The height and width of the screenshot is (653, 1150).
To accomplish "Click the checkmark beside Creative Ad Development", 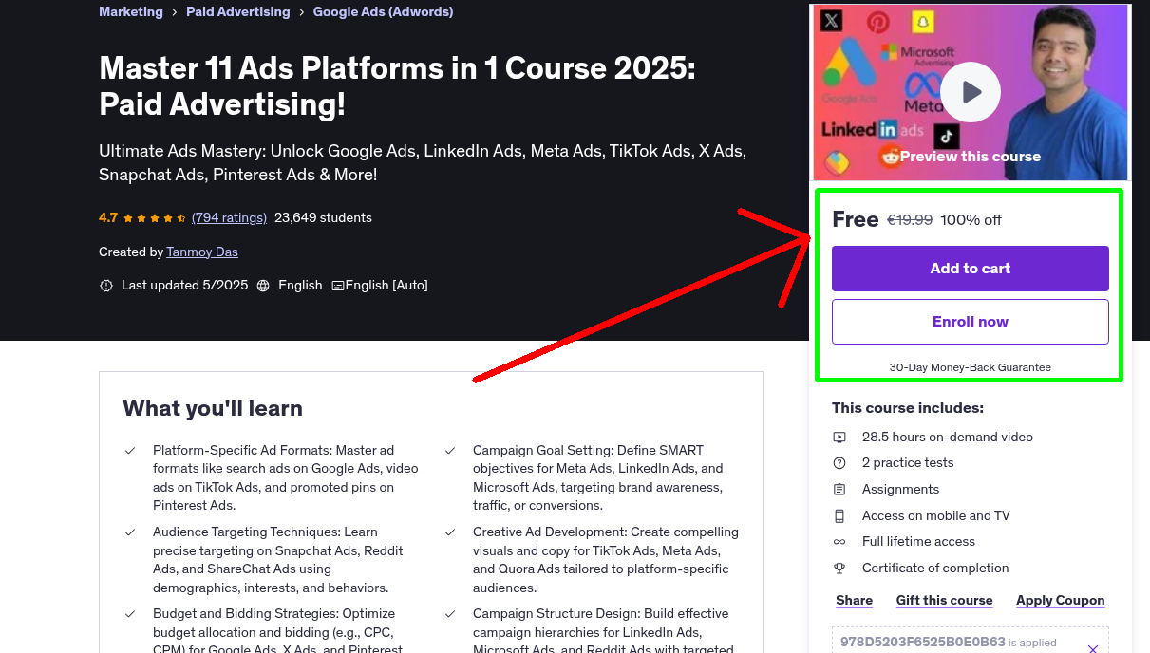I will pyautogui.click(x=450, y=532).
